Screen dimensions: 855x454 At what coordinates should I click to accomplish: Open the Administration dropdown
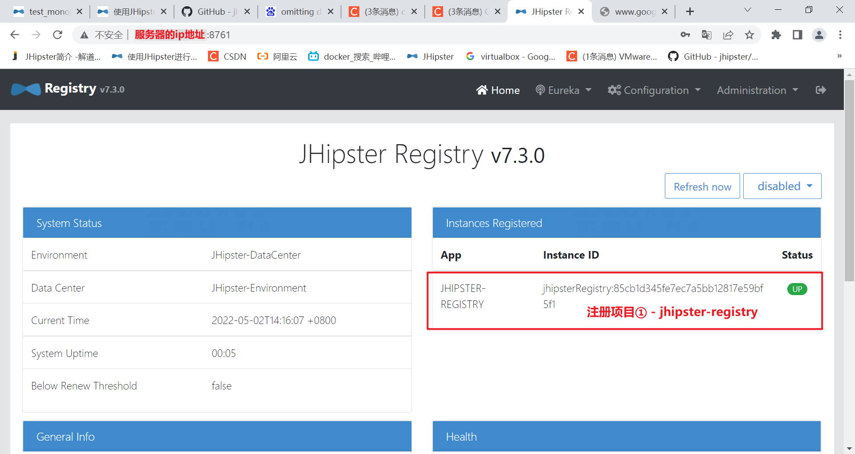pos(757,90)
